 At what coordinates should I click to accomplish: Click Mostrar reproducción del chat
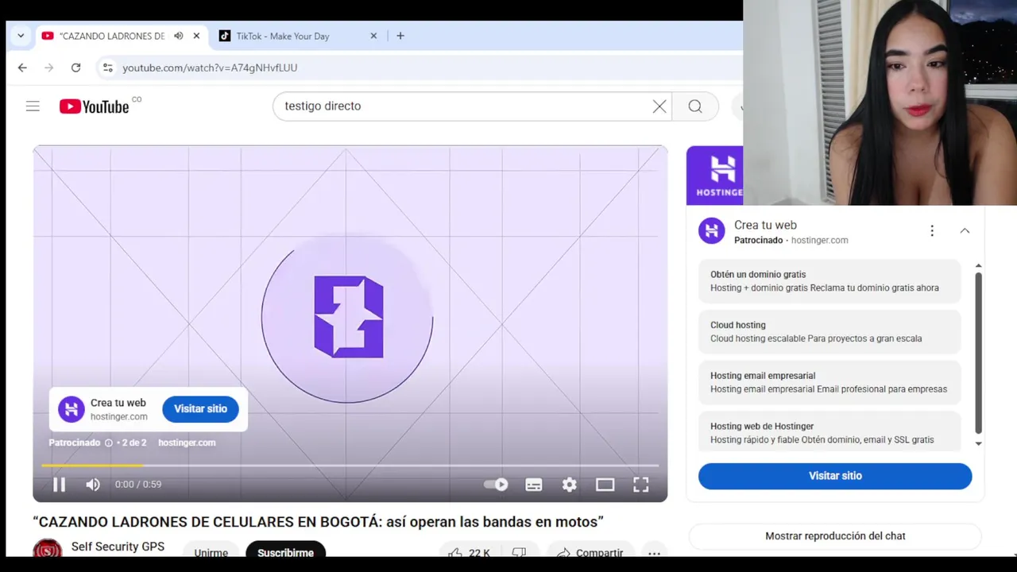point(835,536)
